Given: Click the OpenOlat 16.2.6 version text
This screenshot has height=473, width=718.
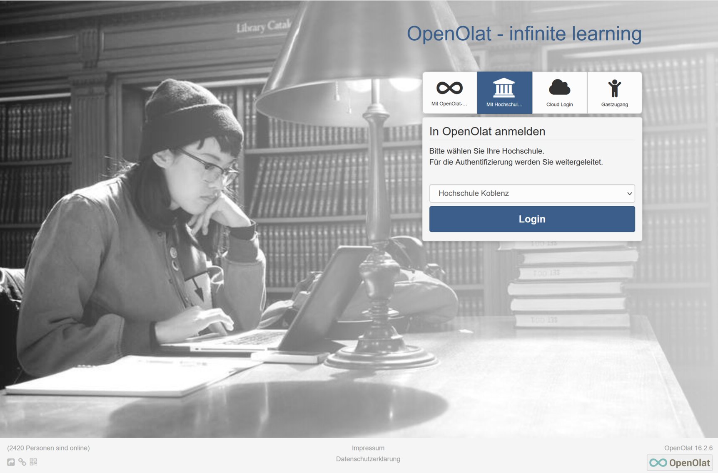Looking at the screenshot, I should coord(688,448).
